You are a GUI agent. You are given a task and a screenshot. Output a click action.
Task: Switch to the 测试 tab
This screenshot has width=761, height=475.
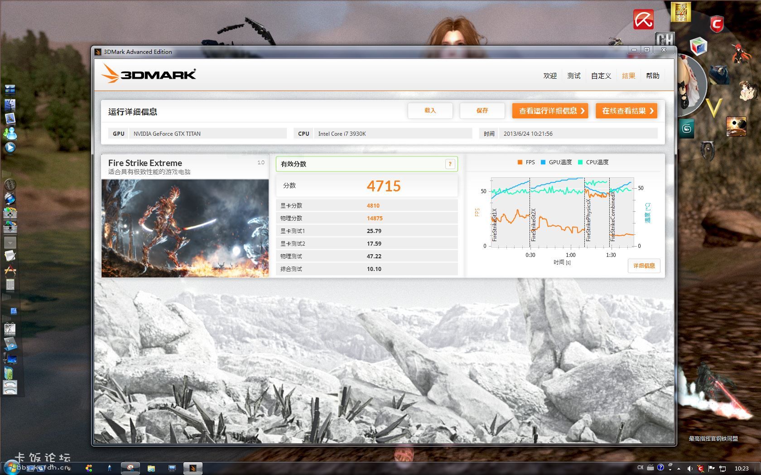[x=574, y=76]
